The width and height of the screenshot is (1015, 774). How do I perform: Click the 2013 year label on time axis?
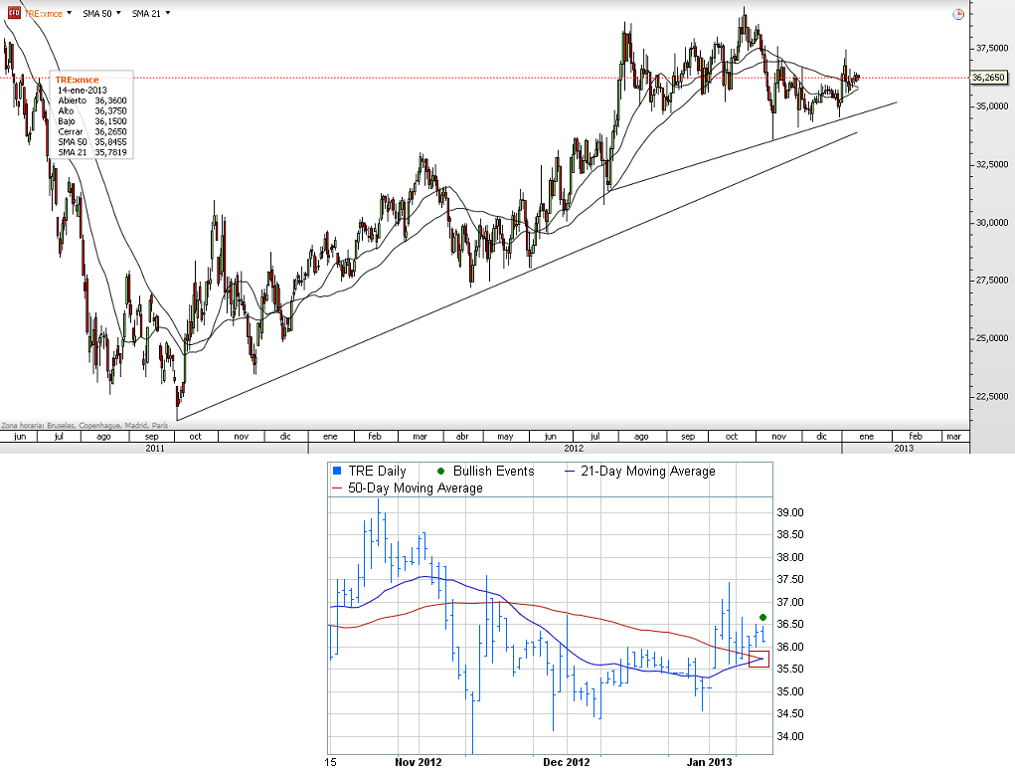coord(904,449)
